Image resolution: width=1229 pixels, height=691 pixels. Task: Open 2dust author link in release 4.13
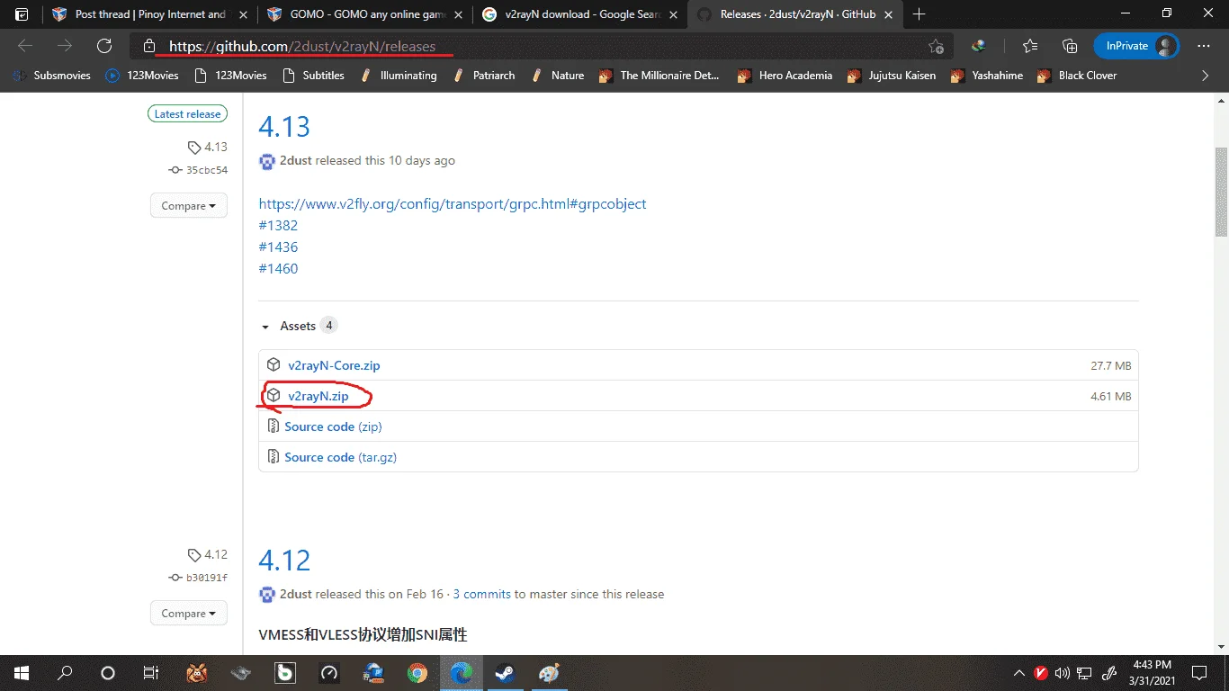pyautogui.click(x=296, y=161)
